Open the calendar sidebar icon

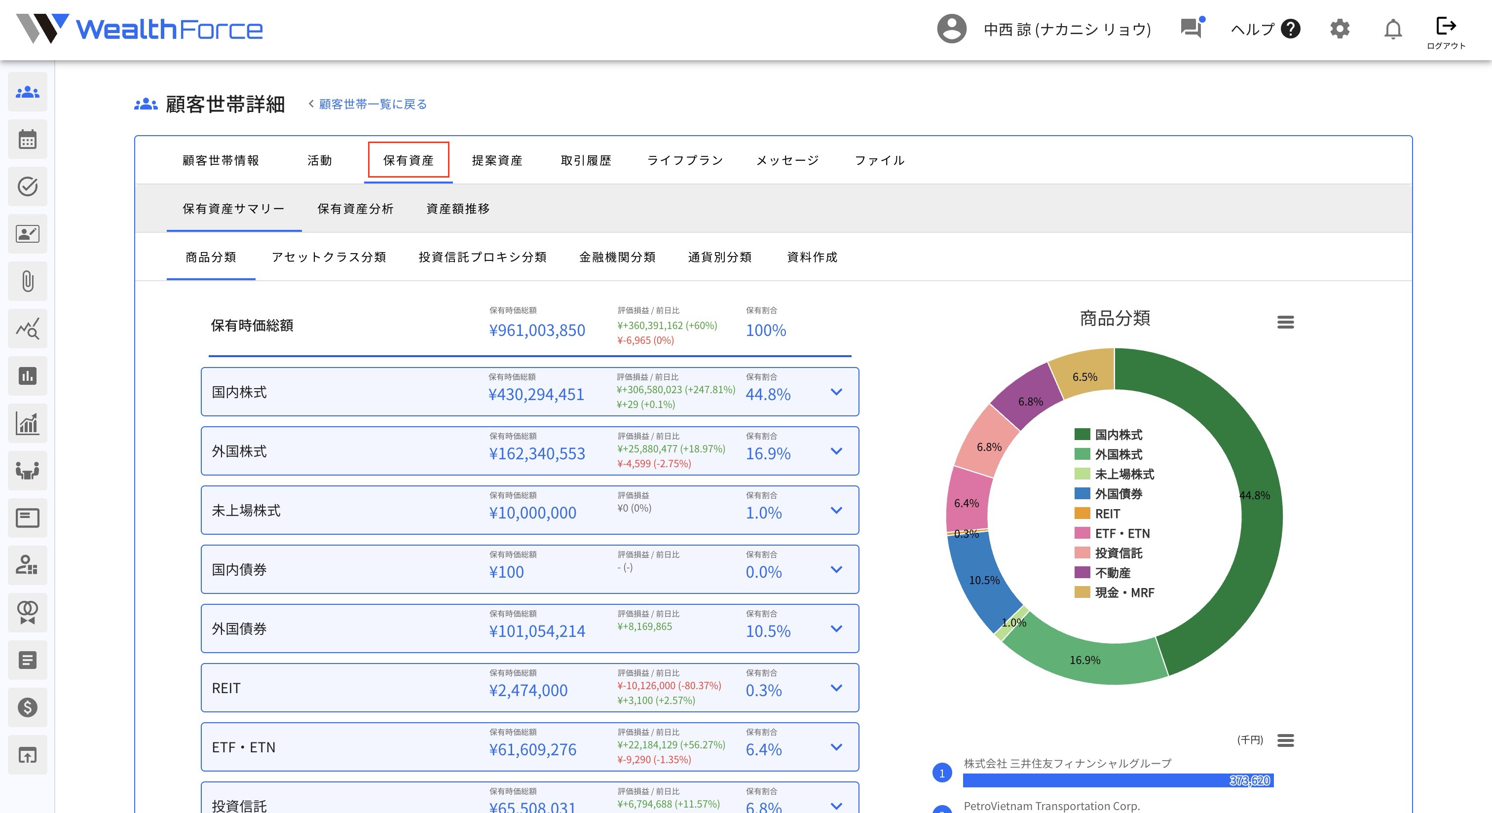[x=27, y=140]
